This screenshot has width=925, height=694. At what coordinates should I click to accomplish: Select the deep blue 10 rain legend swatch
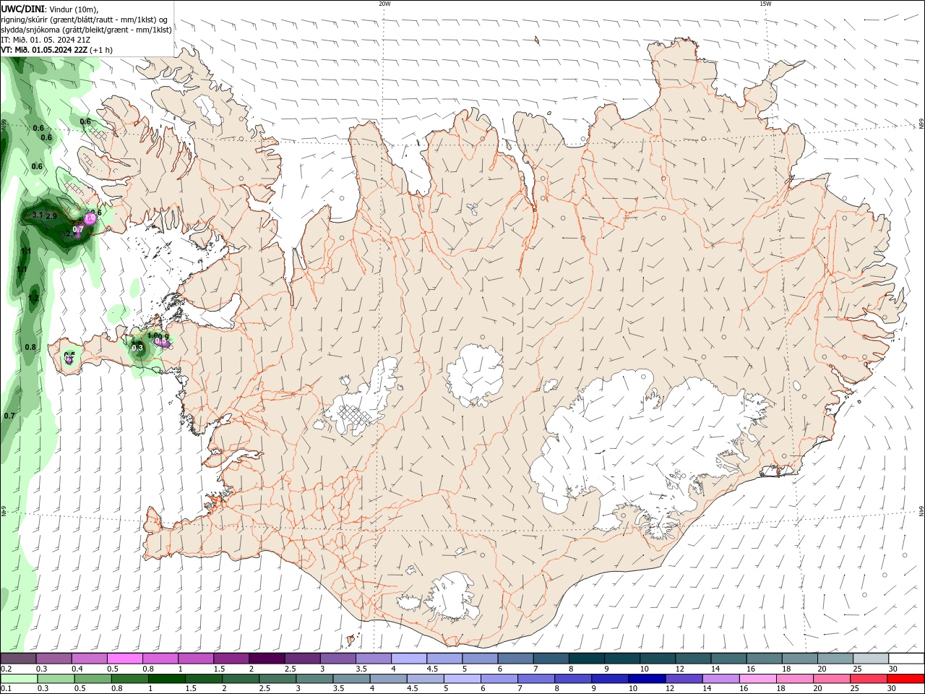tap(645, 679)
